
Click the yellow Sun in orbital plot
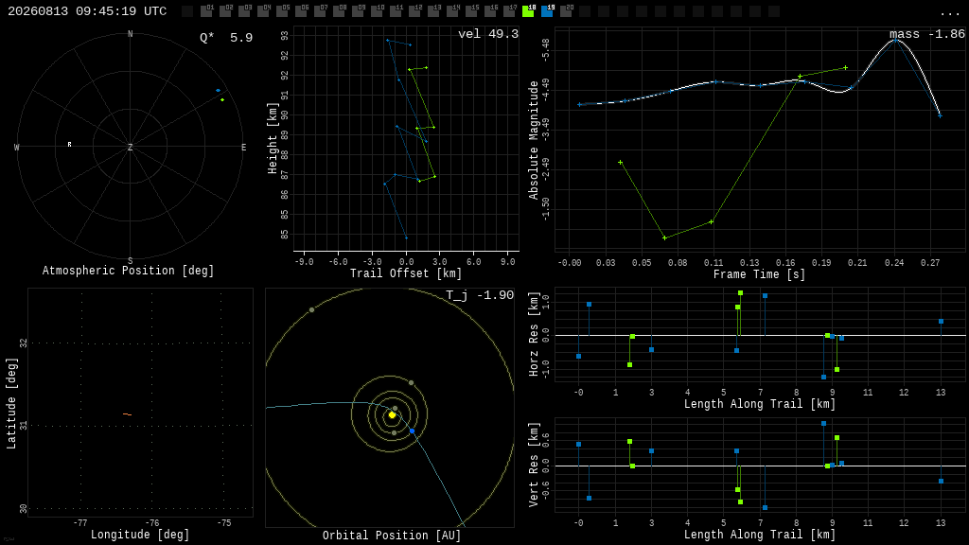(392, 415)
